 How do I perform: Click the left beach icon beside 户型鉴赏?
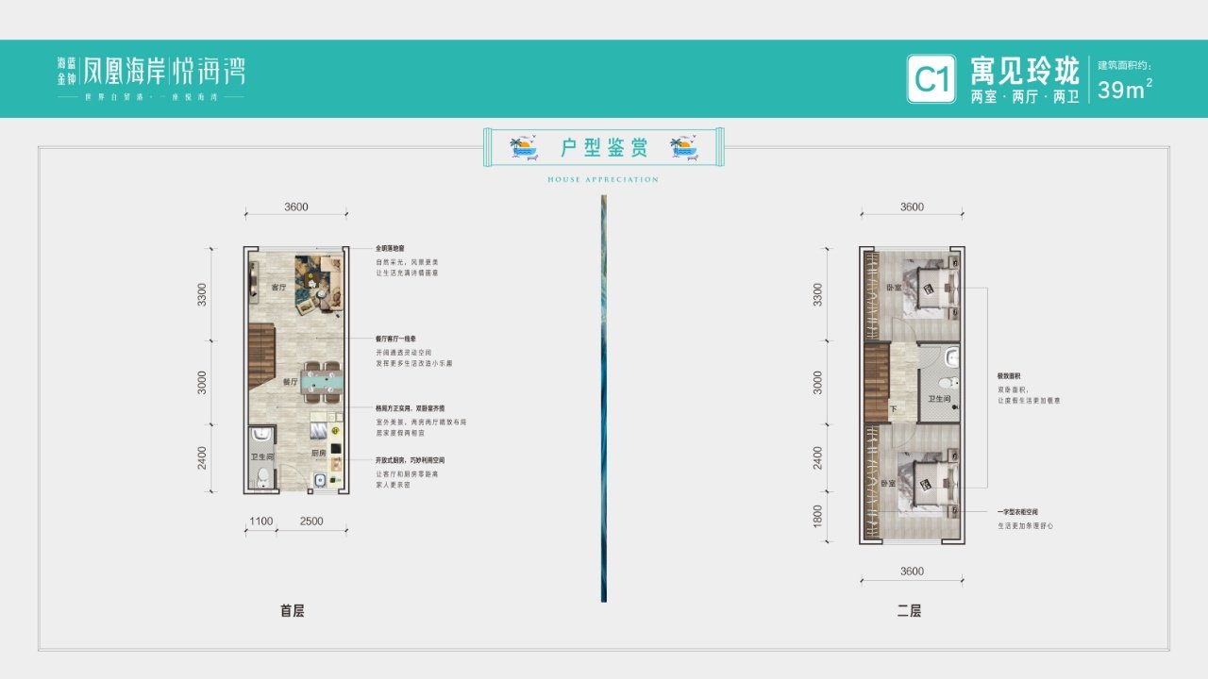point(524,147)
